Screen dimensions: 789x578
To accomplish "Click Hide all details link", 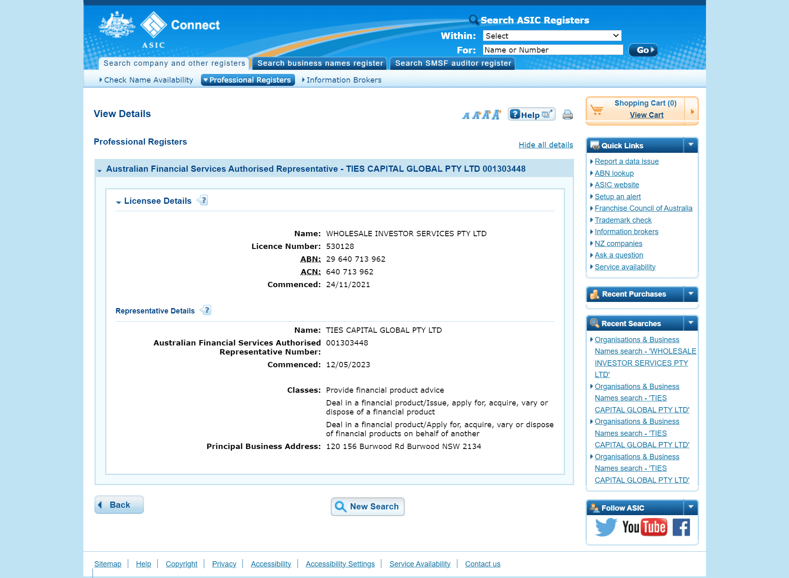I will (x=546, y=145).
